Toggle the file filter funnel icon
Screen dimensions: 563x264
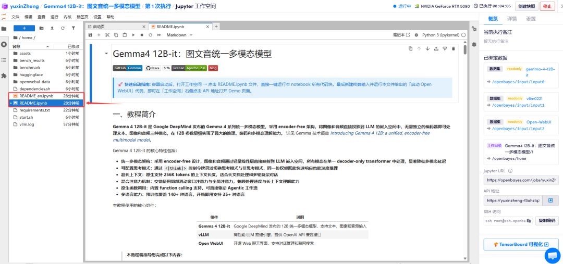tap(74, 28)
